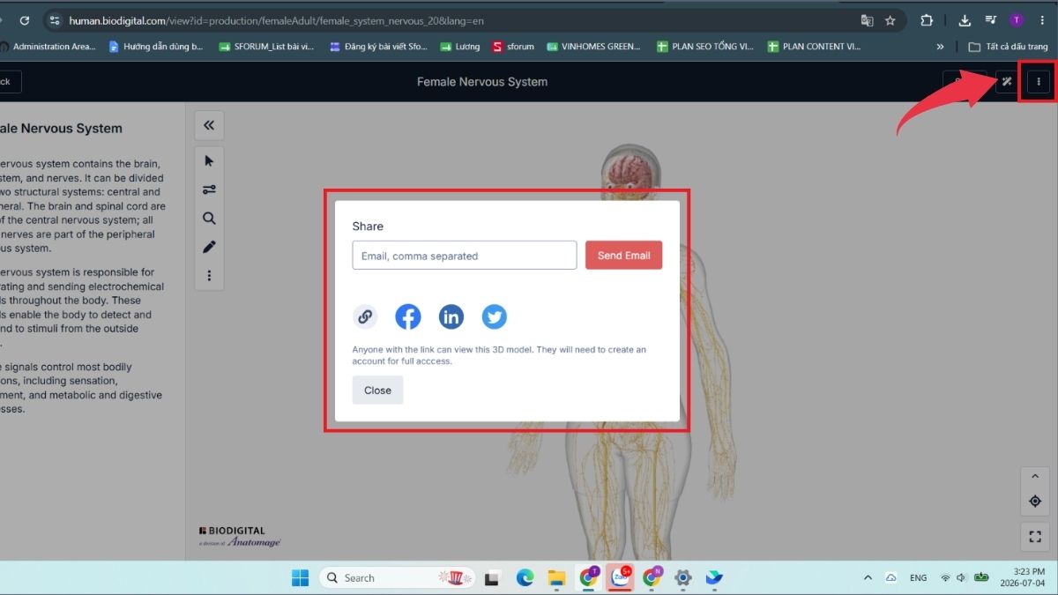
Task: Select the pencil draw tool
Action: coord(209,247)
